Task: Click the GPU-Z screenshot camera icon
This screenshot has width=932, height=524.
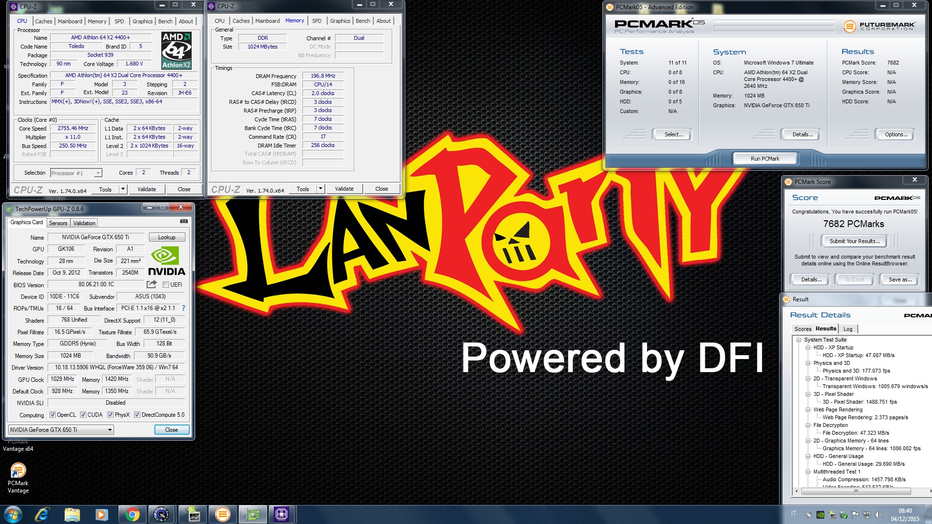Action: tap(184, 221)
